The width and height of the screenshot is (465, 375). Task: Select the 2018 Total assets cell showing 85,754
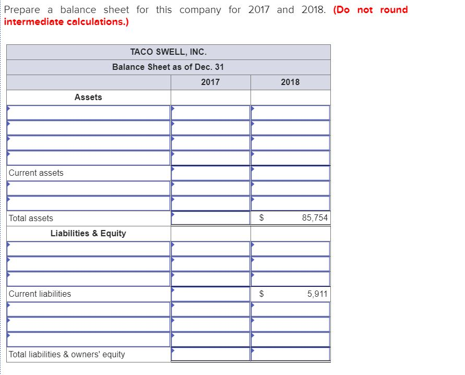click(290, 218)
